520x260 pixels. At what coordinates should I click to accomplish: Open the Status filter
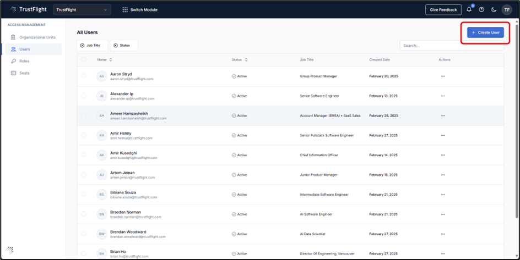point(124,45)
